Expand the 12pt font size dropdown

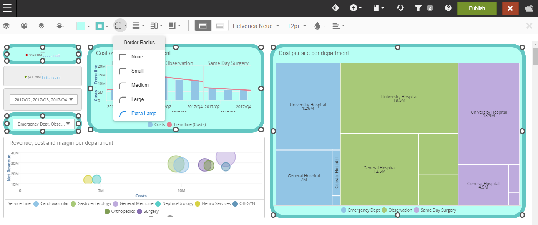pyautogui.click(x=297, y=26)
